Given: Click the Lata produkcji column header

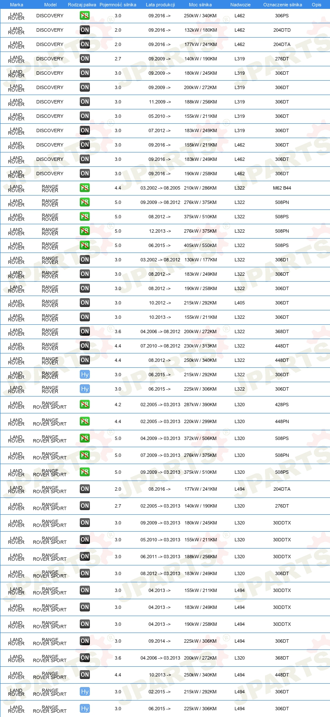Looking at the screenshot, I should (160, 5).
